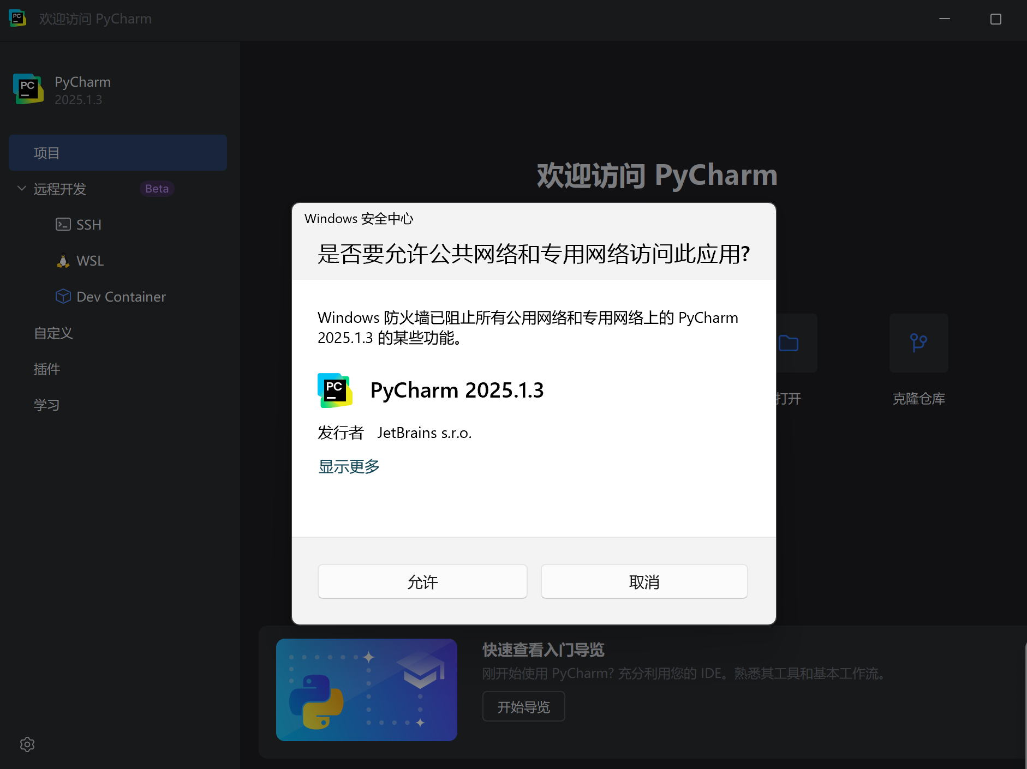Select the Dev Container entry
This screenshot has height=769, width=1027.
click(121, 296)
